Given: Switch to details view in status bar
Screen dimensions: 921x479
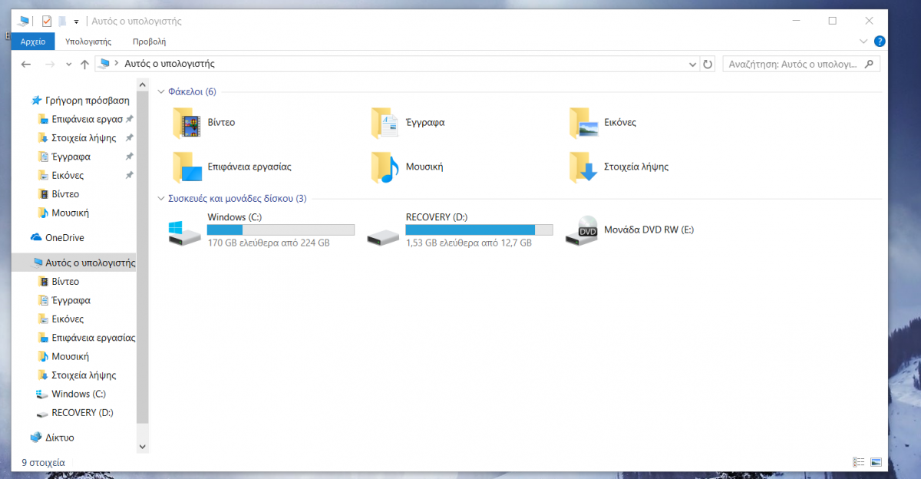Looking at the screenshot, I should click(x=859, y=463).
